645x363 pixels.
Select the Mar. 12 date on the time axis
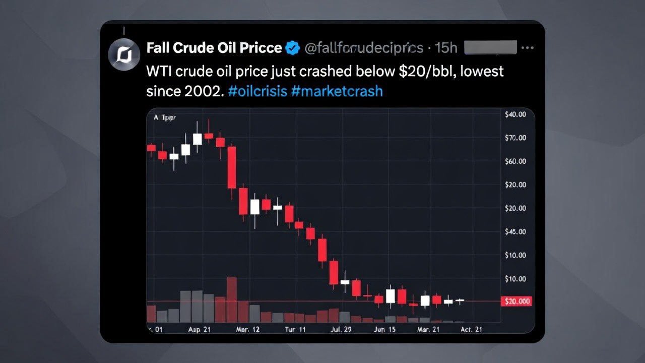(x=247, y=329)
